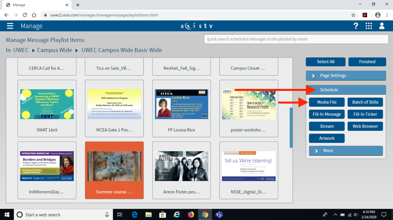393x220 pixels.
Task: Click the playlist vertical scrollbar handle
Action: click(291, 127)
